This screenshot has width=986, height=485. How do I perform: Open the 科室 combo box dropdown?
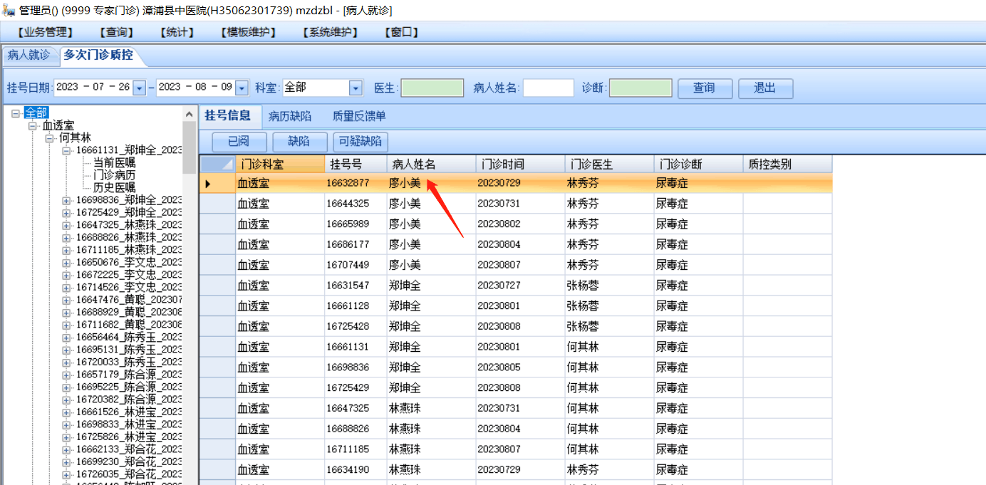pyautogui.click(x=356, y=88)
